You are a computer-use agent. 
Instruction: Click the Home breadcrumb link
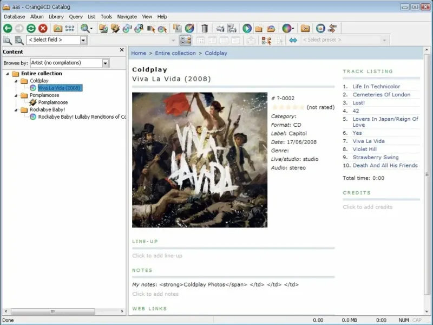[139, 53]
